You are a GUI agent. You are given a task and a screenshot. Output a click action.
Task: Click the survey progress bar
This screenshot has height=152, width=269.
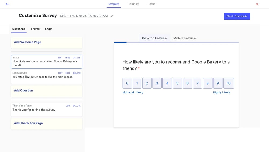[x=176, y=42]
